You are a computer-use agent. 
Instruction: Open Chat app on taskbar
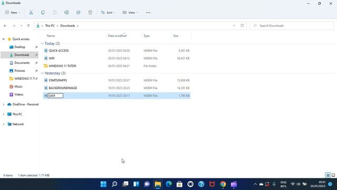(147, 184)
